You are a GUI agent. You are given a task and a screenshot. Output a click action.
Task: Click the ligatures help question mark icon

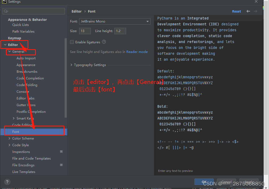(104, 42)
